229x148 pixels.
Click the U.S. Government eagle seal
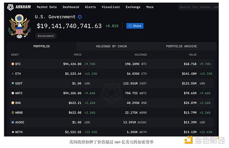coord(19,26)
